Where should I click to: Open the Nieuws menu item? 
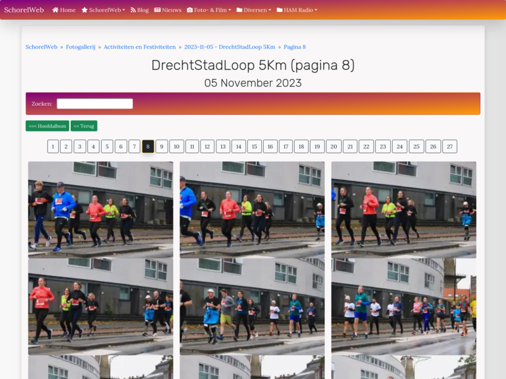click(x=168, y=10)
